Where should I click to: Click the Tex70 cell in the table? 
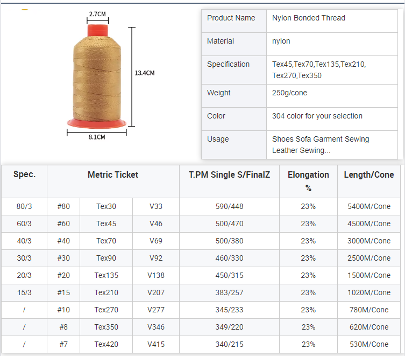(106, 241)
